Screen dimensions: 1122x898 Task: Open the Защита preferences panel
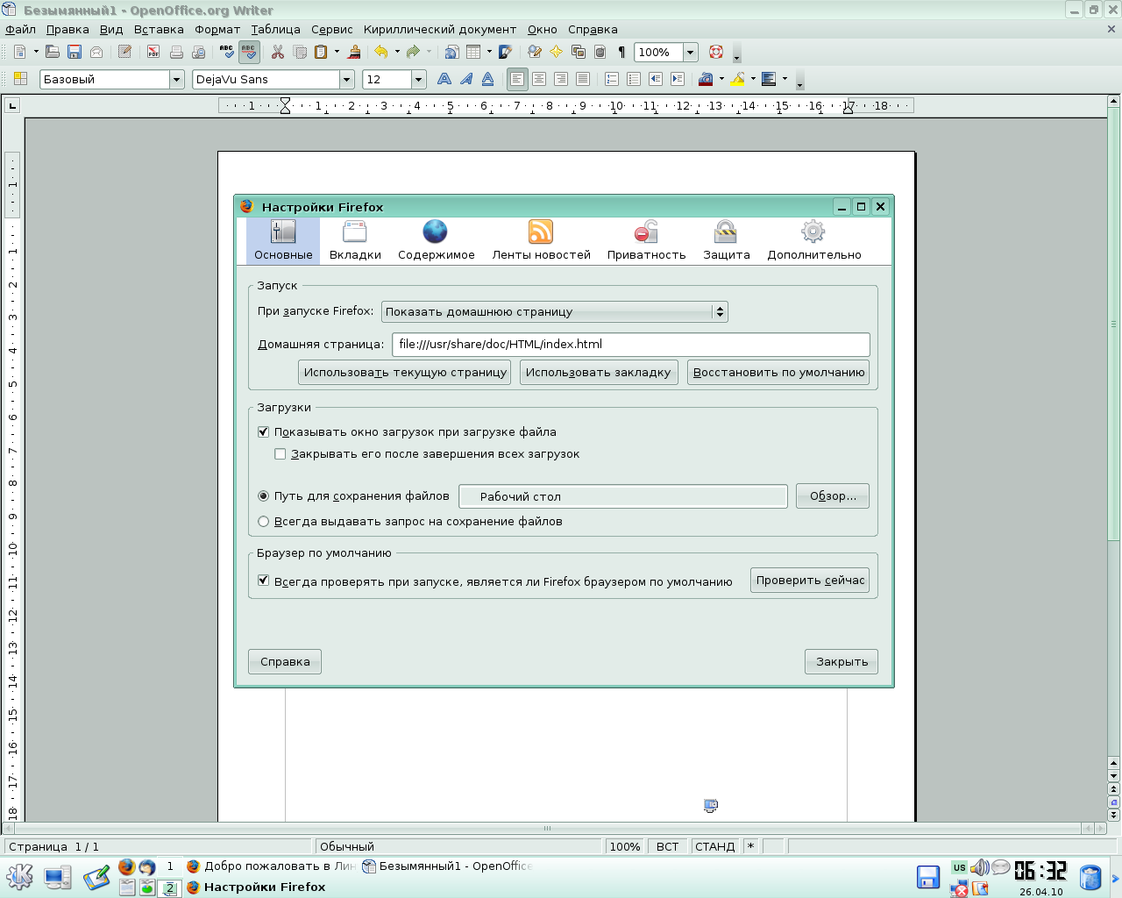(x=726, y=240)
